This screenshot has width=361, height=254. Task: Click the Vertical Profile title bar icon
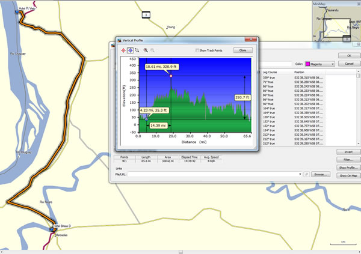pos(119,40)
